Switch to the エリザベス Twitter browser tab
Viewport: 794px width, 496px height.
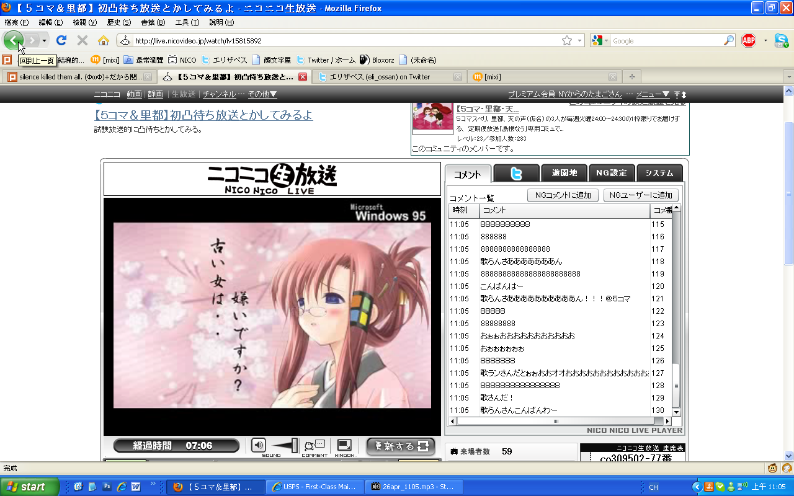point(390,77)
